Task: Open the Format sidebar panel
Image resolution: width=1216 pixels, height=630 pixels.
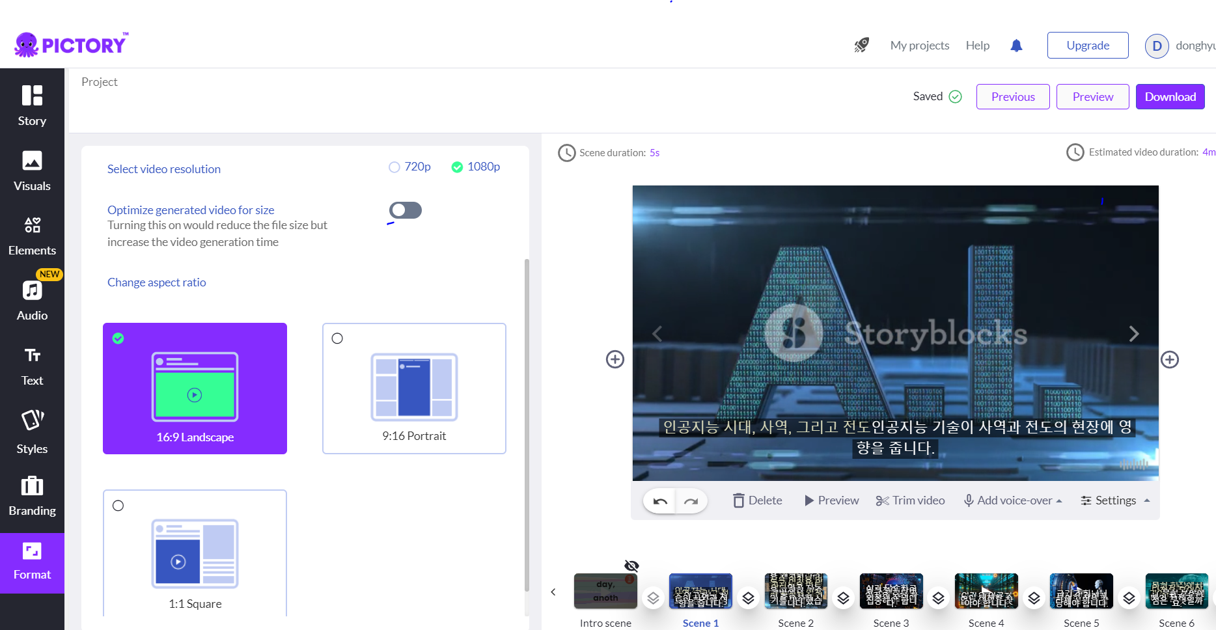Action: click(x=32, y=562)
